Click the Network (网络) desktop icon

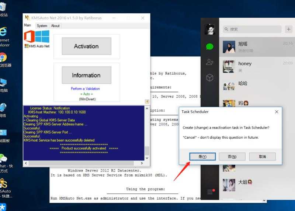click(3, 110)
